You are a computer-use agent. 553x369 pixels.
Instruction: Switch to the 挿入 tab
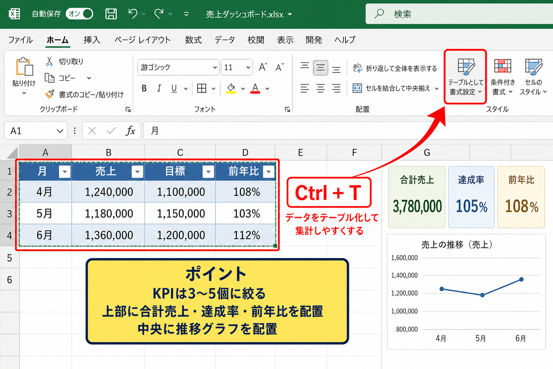pos(92,40)
